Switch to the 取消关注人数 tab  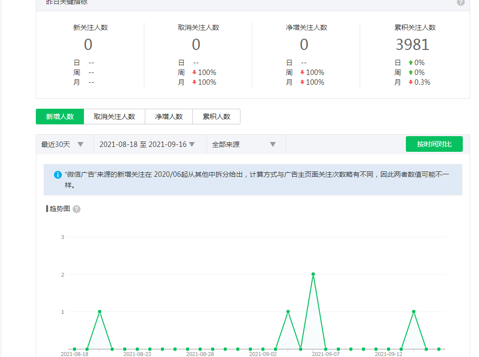point(114,117)
